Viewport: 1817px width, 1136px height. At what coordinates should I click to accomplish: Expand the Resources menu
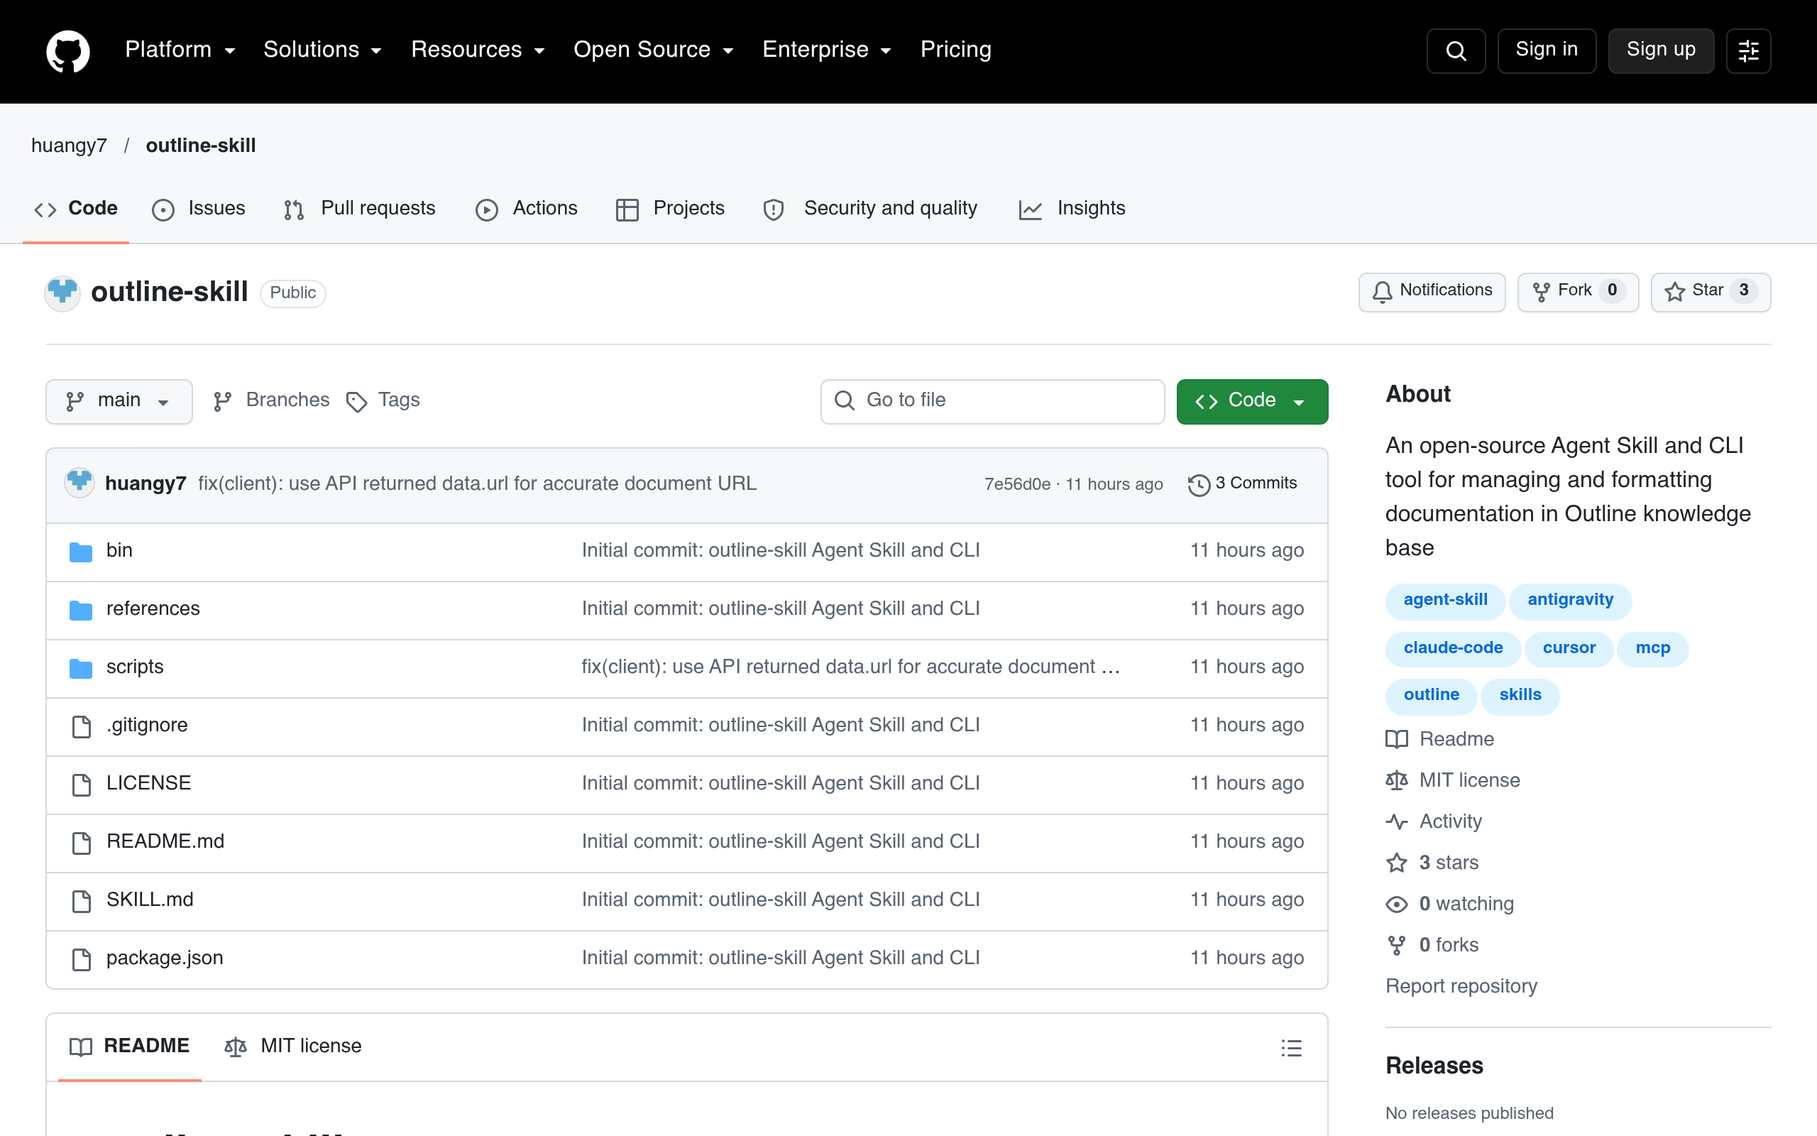pos(478,50)
